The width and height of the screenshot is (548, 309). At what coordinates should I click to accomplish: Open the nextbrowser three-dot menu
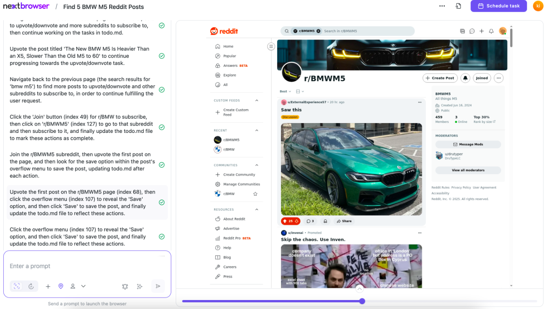pyautogui.click(x=442, y=6)
